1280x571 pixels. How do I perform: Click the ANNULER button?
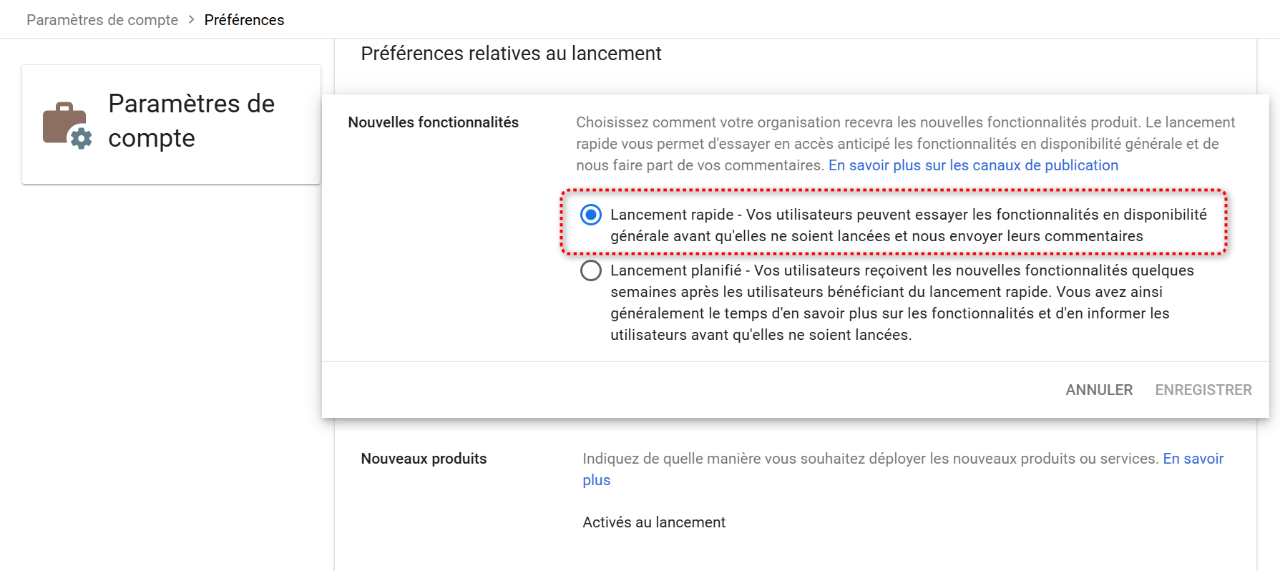[1099, 390]
